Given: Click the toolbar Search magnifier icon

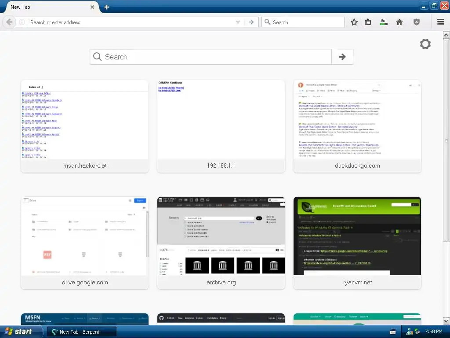Looking at the screenshot, I should click(267, 22).
